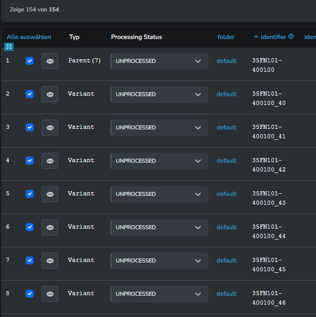
Task: Click the Typ column header
Action: pos(74,37)
